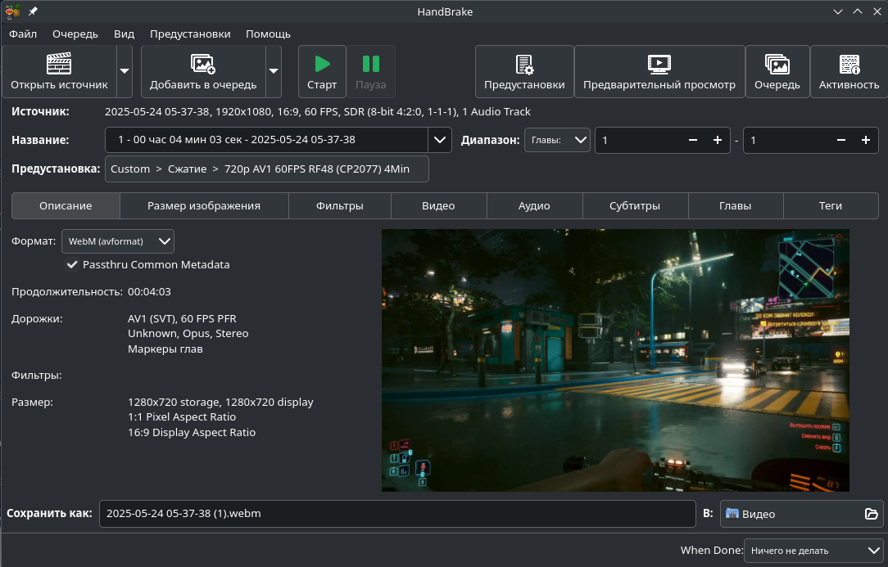The width and height of the screenshot is (888, 567).
Task: Click the track text AV1 (SVT), 60 FPS PFR
Action: 182,319
